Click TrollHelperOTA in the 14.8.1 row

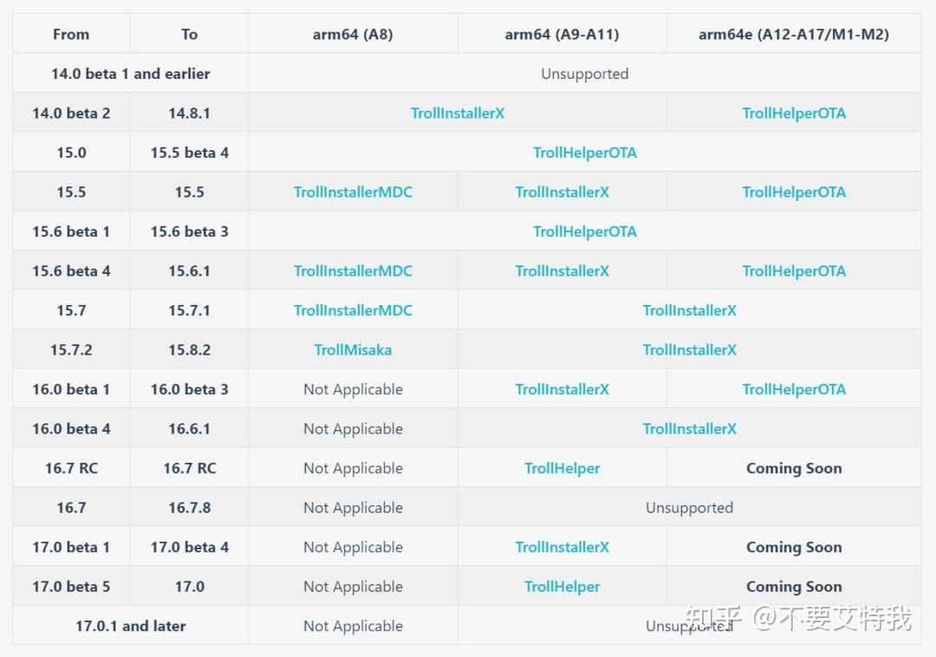(794, 114)
